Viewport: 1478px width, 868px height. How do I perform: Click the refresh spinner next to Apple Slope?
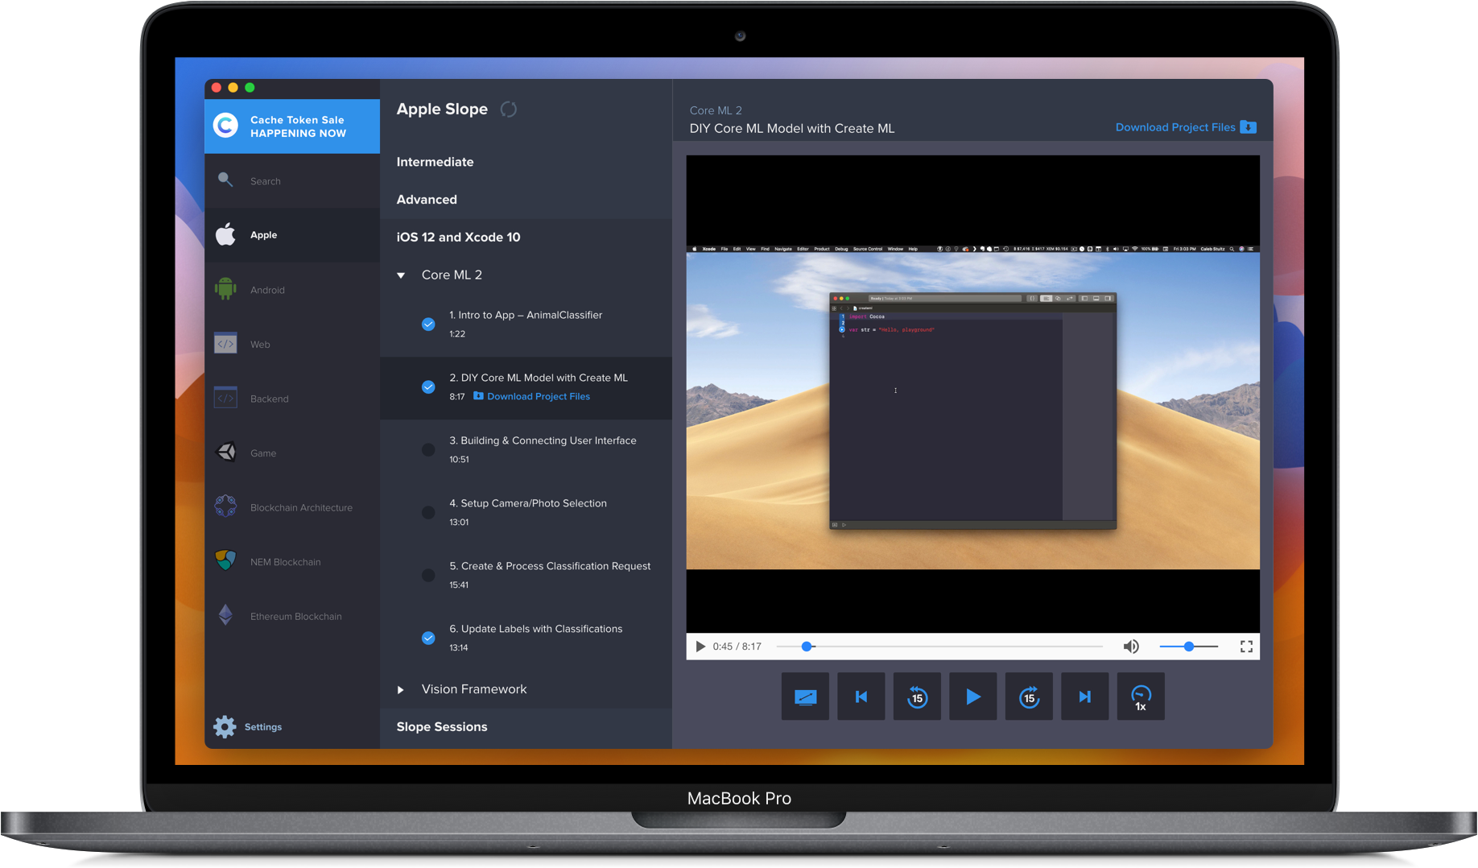tap(509, 109)
